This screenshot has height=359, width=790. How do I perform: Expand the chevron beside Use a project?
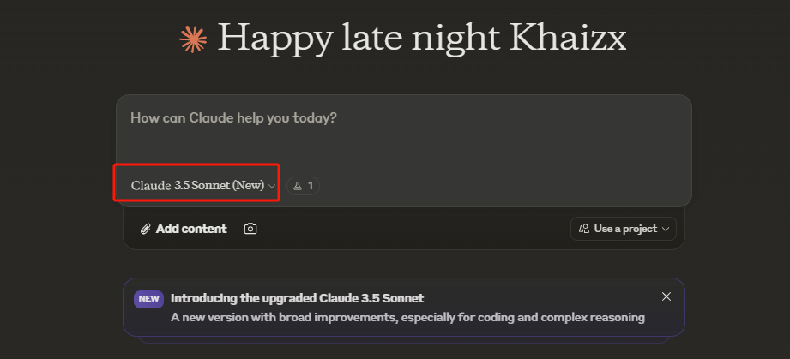(665, 229)
